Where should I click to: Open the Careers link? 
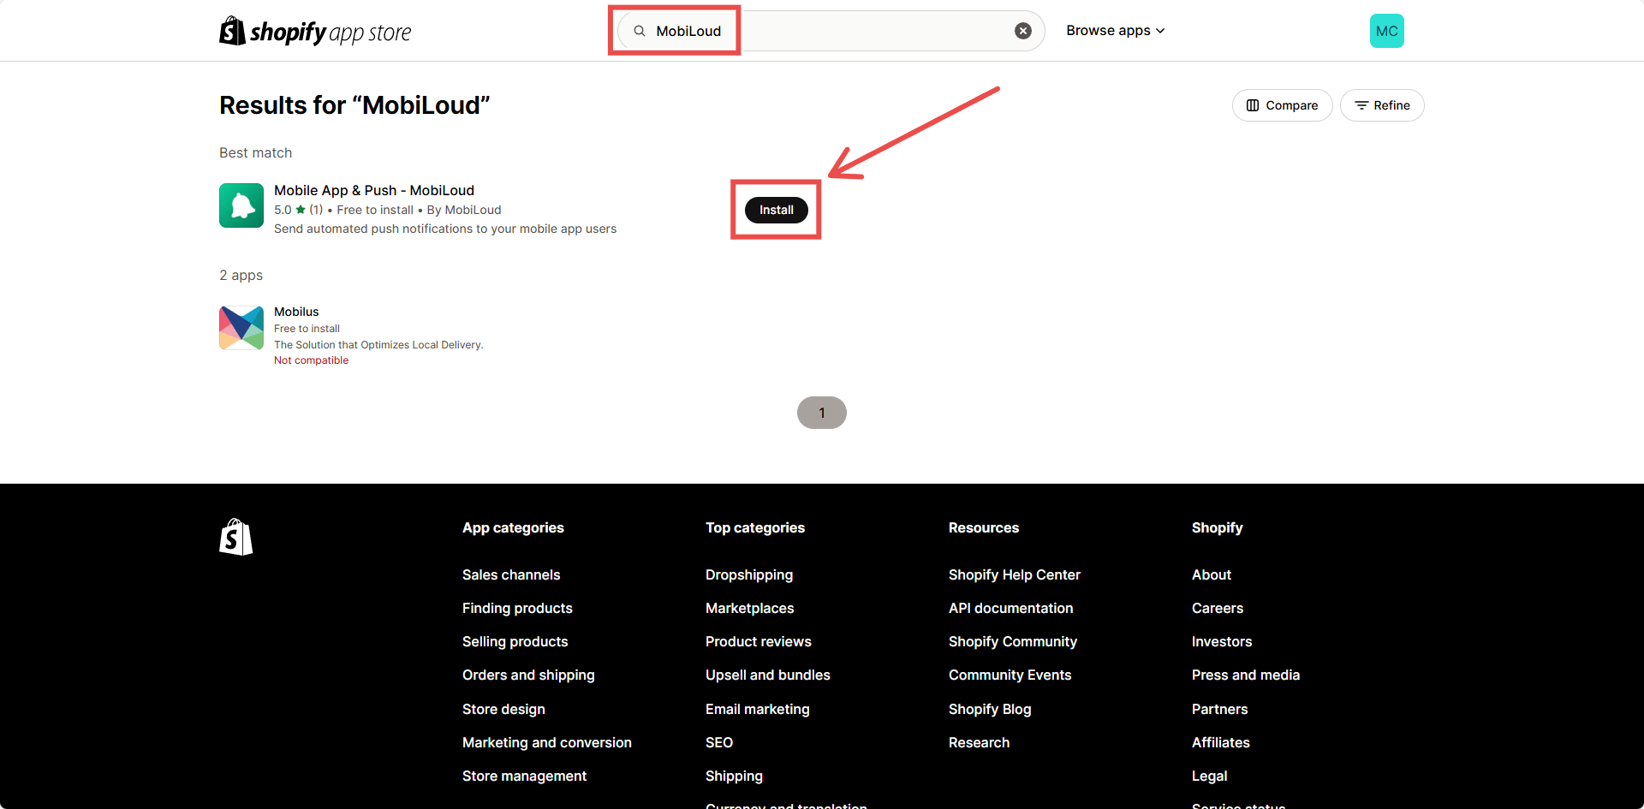click(1218, 608)
